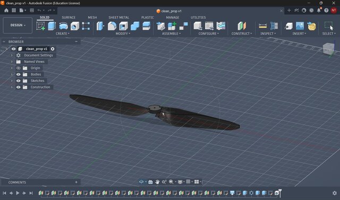The width and height of the screenshot is (340, 200).
Task: Open the Rectangular Pattern tool
Action: click(x=86, y=26)
